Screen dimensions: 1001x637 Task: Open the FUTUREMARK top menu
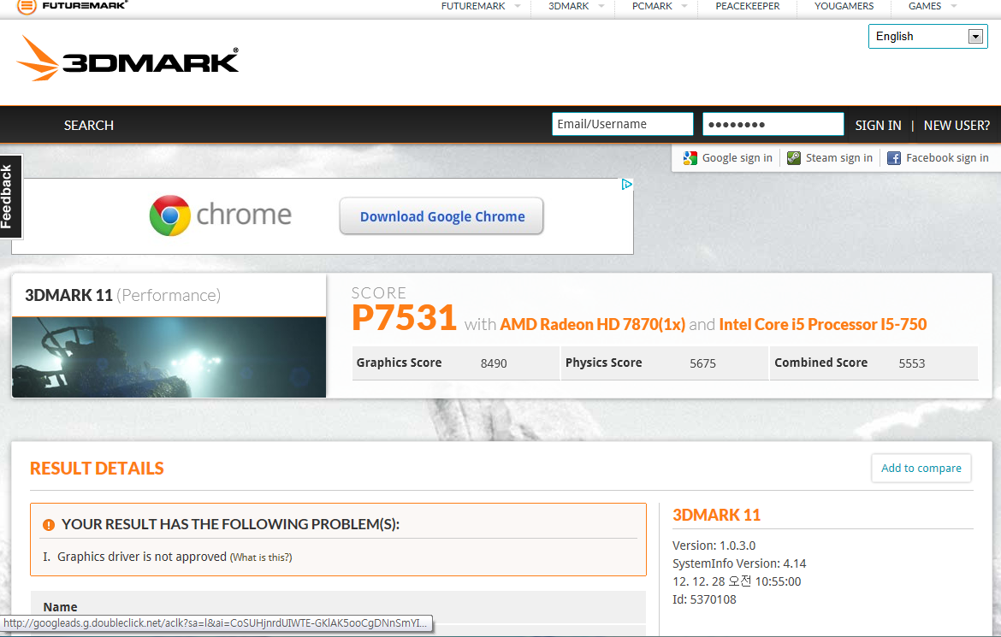click(x=473, y=6)
